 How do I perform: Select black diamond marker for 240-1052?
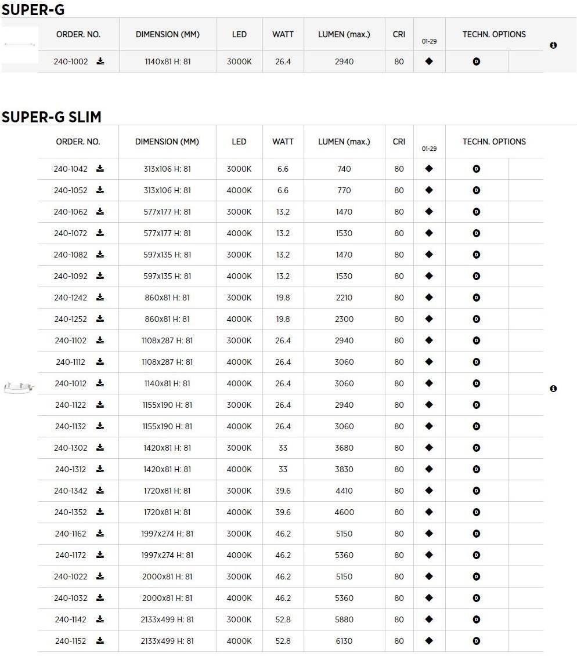[429, 190]
